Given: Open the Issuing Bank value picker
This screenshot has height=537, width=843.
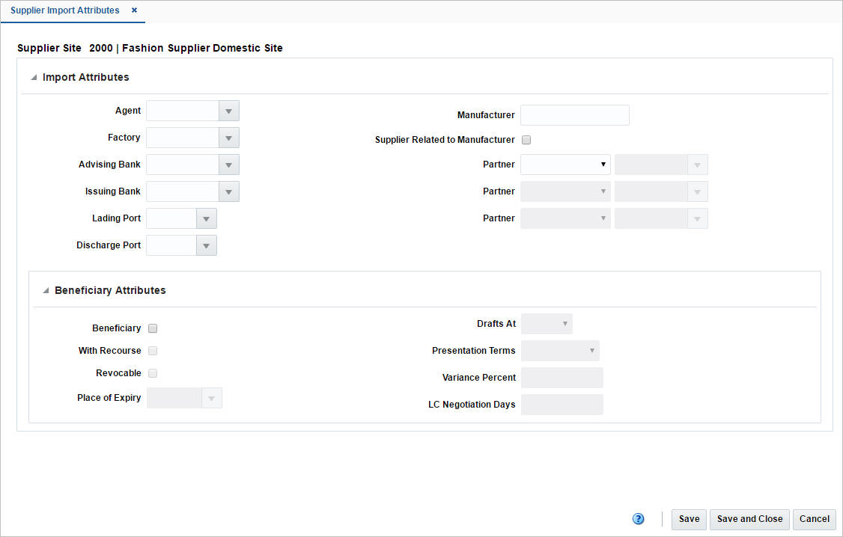Looking at the screenshot, I should (x=228, y=191).
